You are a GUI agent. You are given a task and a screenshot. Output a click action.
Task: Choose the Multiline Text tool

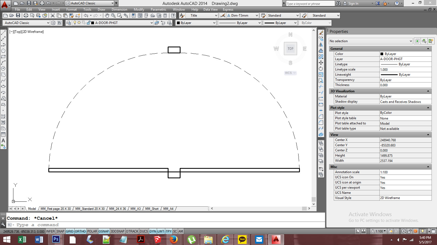click(3, 141)
